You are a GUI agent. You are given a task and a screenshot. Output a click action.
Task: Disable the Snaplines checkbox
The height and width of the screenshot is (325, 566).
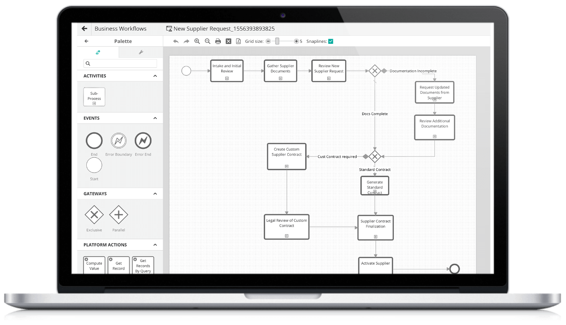click(331, 41)
